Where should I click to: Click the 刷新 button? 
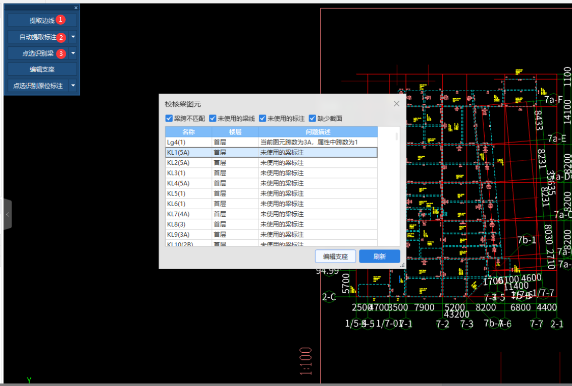click(379, 256)
